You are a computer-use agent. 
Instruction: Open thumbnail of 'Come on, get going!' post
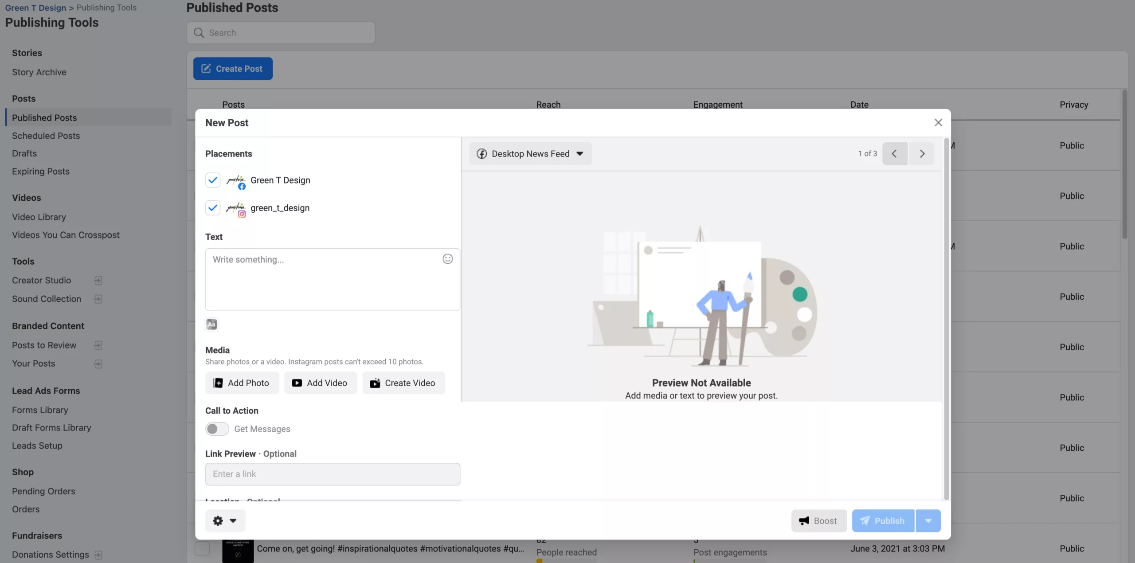click(238, 551)
